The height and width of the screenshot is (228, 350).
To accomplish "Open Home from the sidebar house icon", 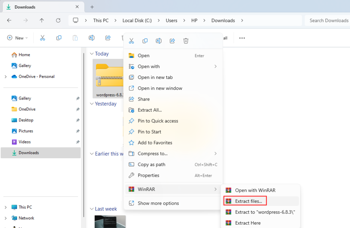I will click(15, 54).
